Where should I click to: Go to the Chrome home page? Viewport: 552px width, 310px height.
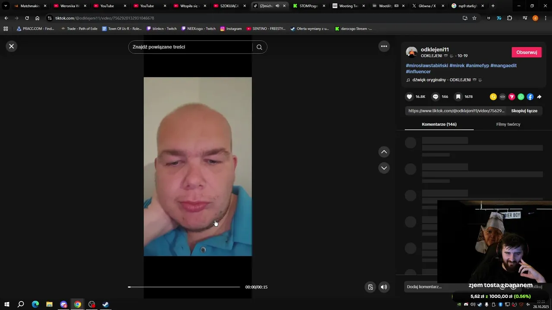(x=37, y=18)
